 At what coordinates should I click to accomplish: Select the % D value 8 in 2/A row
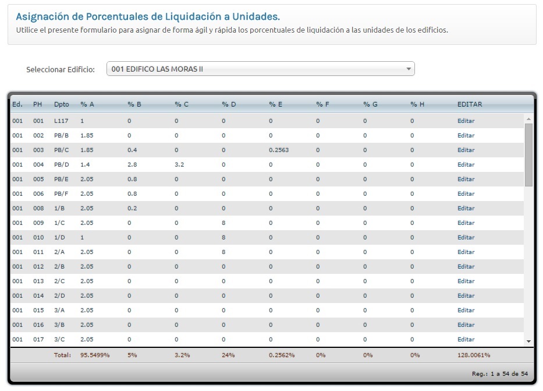223,252
